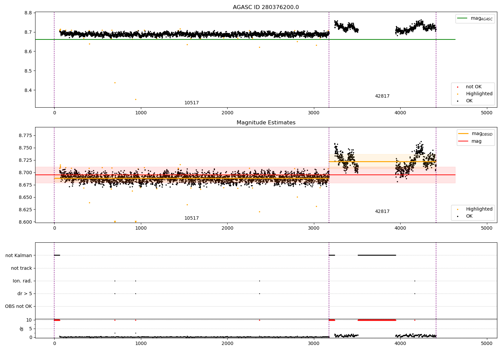The image size is (502, 351).
Task: Click the green mag AGASC legend entry
Action: pos(475,18)
